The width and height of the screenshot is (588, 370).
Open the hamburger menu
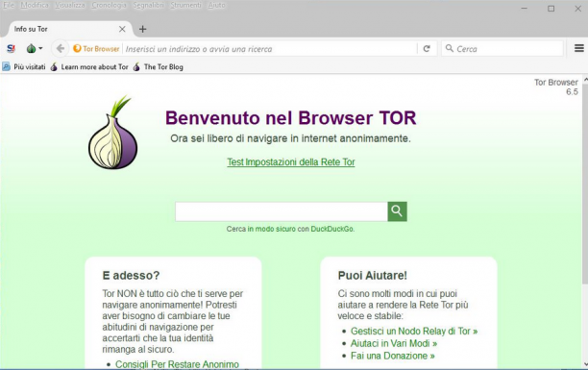click(579, 48)
